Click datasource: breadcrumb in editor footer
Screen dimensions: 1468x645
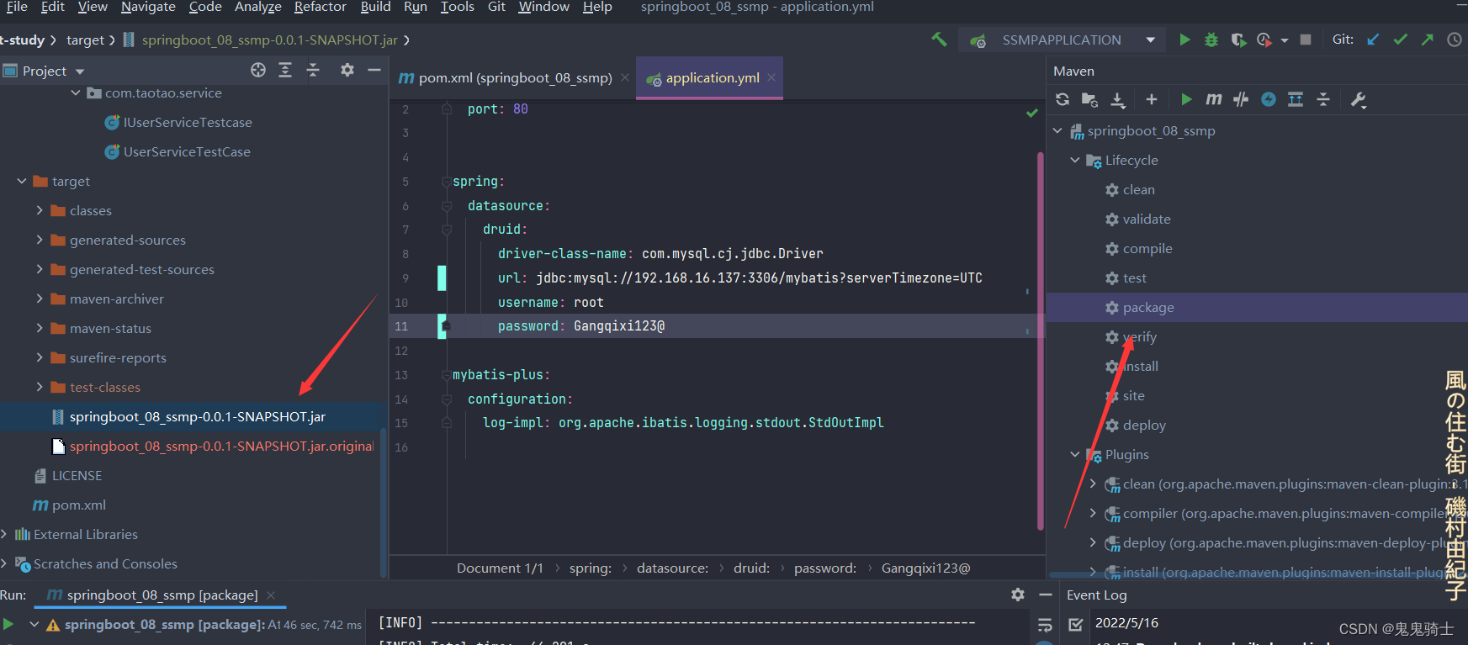[x=672, y=568]
